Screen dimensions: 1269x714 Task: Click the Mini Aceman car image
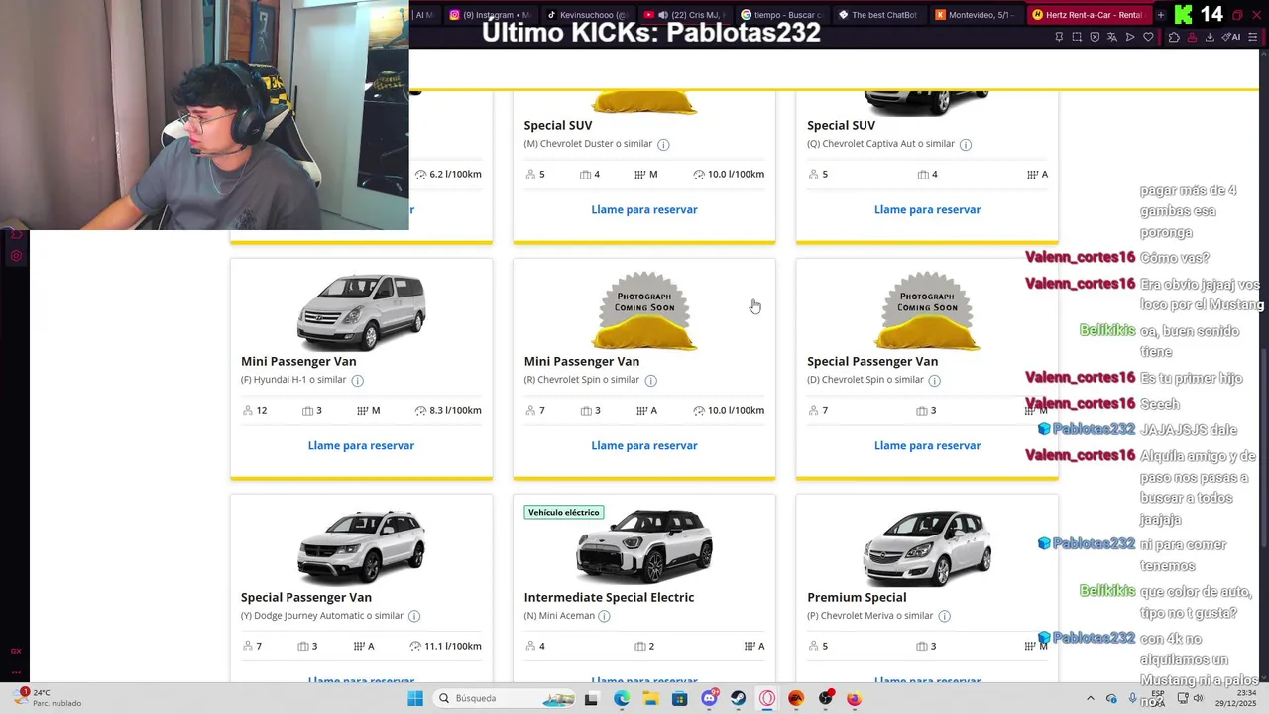[x=644, y=547]
